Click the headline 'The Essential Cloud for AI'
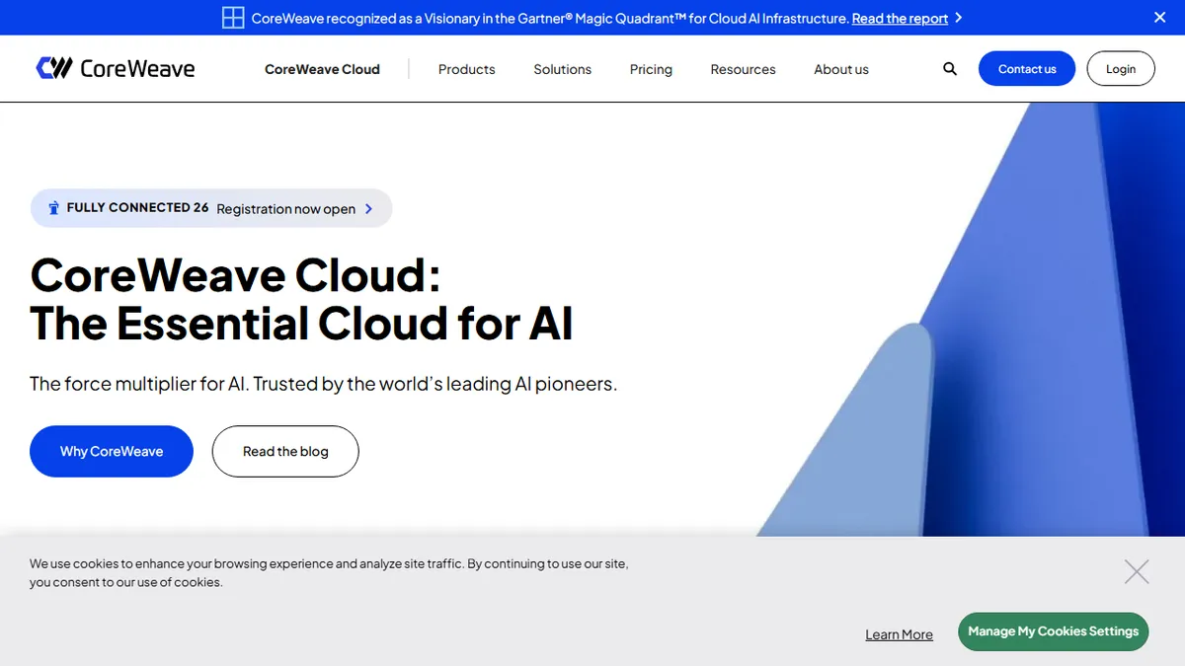Viewport: 1185px width, 666px height. pos(301,323)
